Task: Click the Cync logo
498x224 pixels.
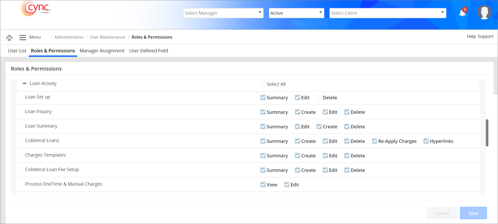Action: tap(35, 9)
